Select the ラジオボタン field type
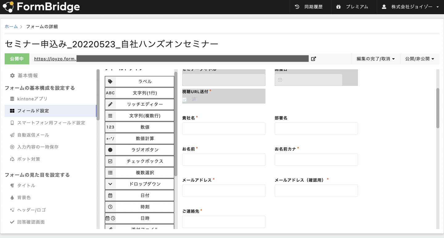This screenshot has width=444, height=238. [139, 150]
